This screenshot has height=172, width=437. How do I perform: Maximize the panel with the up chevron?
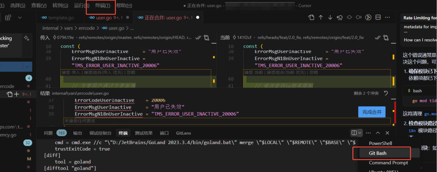pos(378,133)
